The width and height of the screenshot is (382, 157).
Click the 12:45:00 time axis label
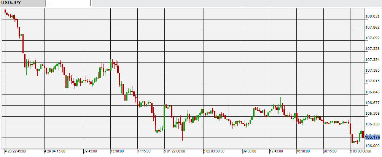[x=277, y=151]
